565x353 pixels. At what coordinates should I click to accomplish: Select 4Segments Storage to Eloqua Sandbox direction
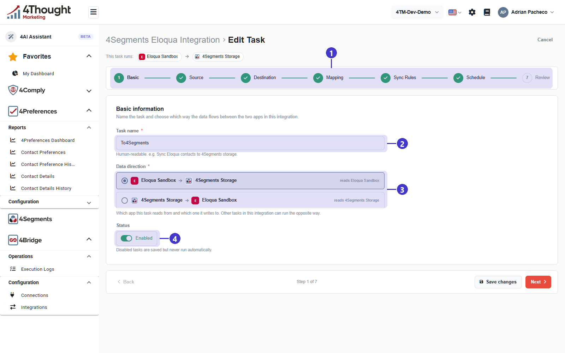[250, 200]
